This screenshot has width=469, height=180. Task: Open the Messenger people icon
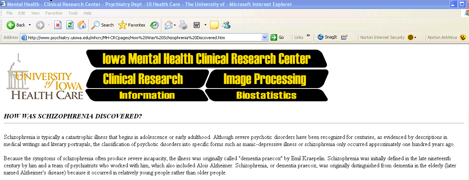coord(226,25)
